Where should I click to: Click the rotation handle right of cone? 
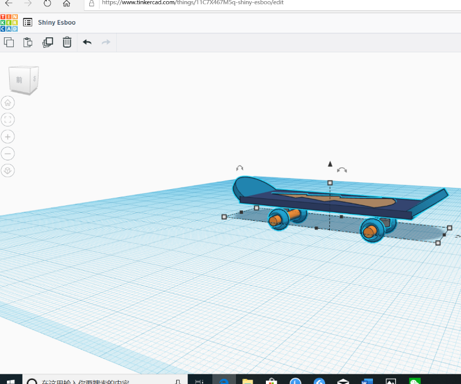coord(342,170)
